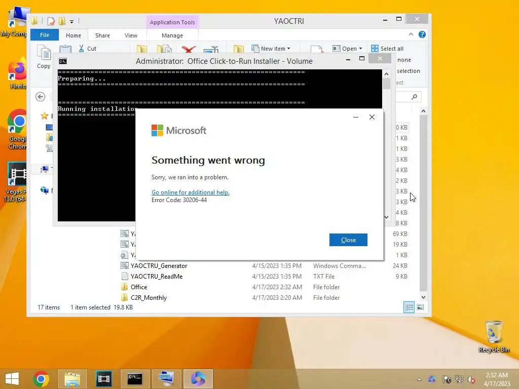The height and width of the screenshot is (389, 519).
Task: Click the muted volume icon in system tray
Action: tap(471, 379)
